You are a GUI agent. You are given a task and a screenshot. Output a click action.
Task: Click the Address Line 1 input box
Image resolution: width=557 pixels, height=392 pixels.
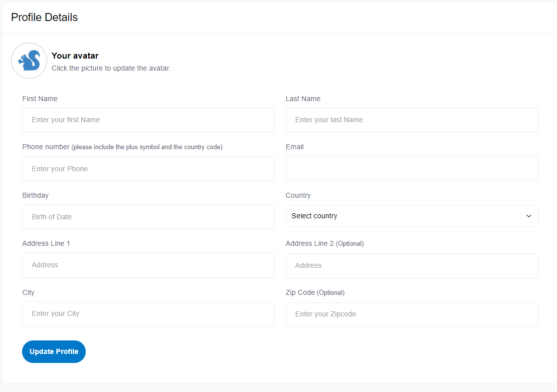pyautogui.click(x=148, y=265)
